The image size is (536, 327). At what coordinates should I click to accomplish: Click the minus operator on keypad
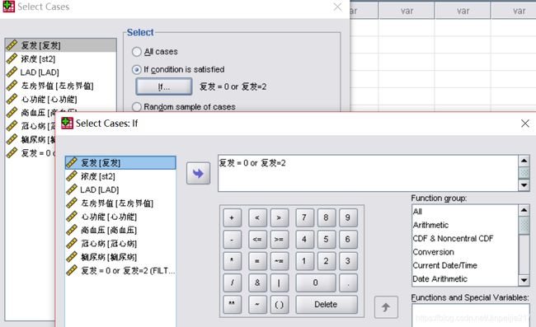232,240
